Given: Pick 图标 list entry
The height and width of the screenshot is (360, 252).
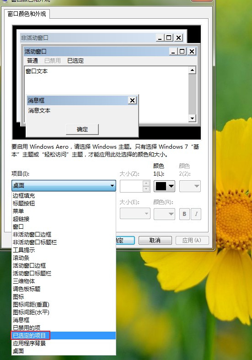Looking at the screenshot, I should point(64,297).
